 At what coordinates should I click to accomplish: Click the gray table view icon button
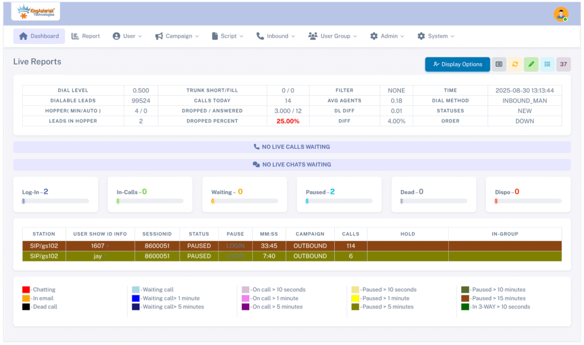[498, 64]
